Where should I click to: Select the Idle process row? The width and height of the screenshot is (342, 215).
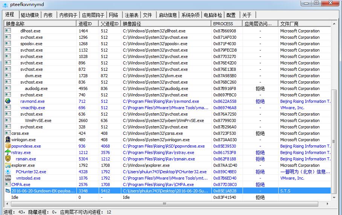(168, 197)
